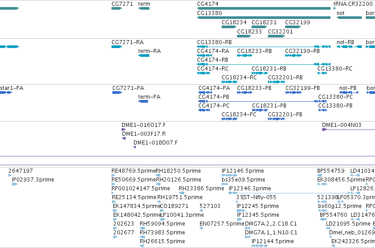Click the CG32201-PB protein
This screenshot has height=248, width=375.
pos(276,119)
